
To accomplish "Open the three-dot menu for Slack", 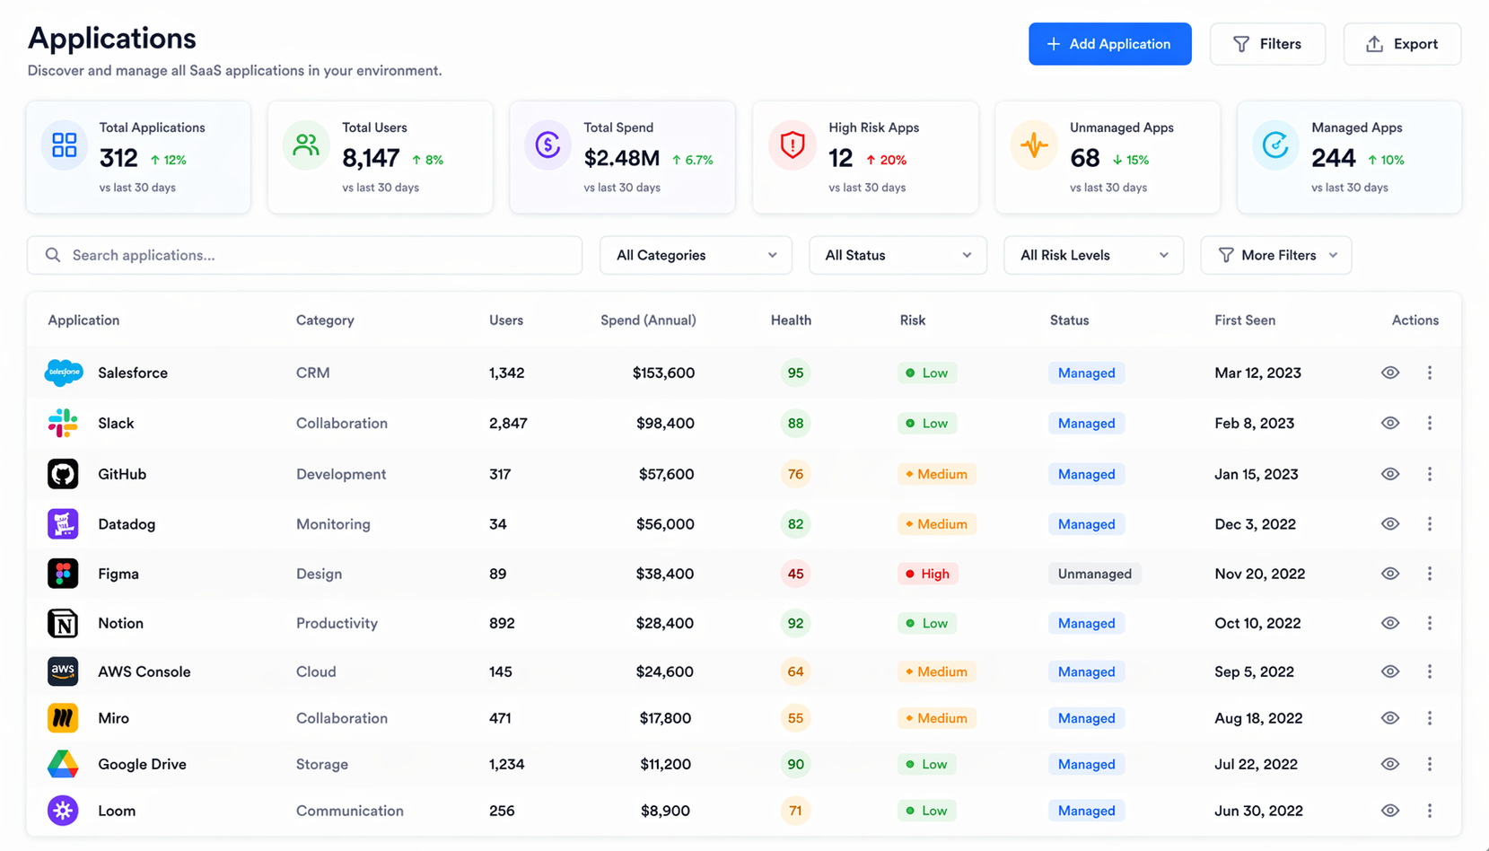I will tap(1431, 423).
